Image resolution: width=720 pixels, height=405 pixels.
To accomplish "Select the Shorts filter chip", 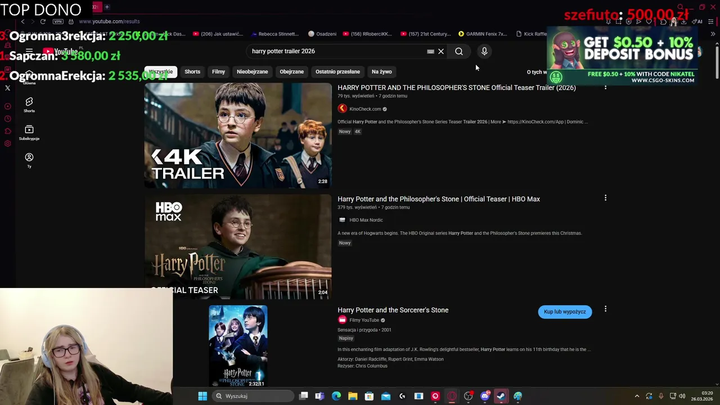I will click(192, 71).
